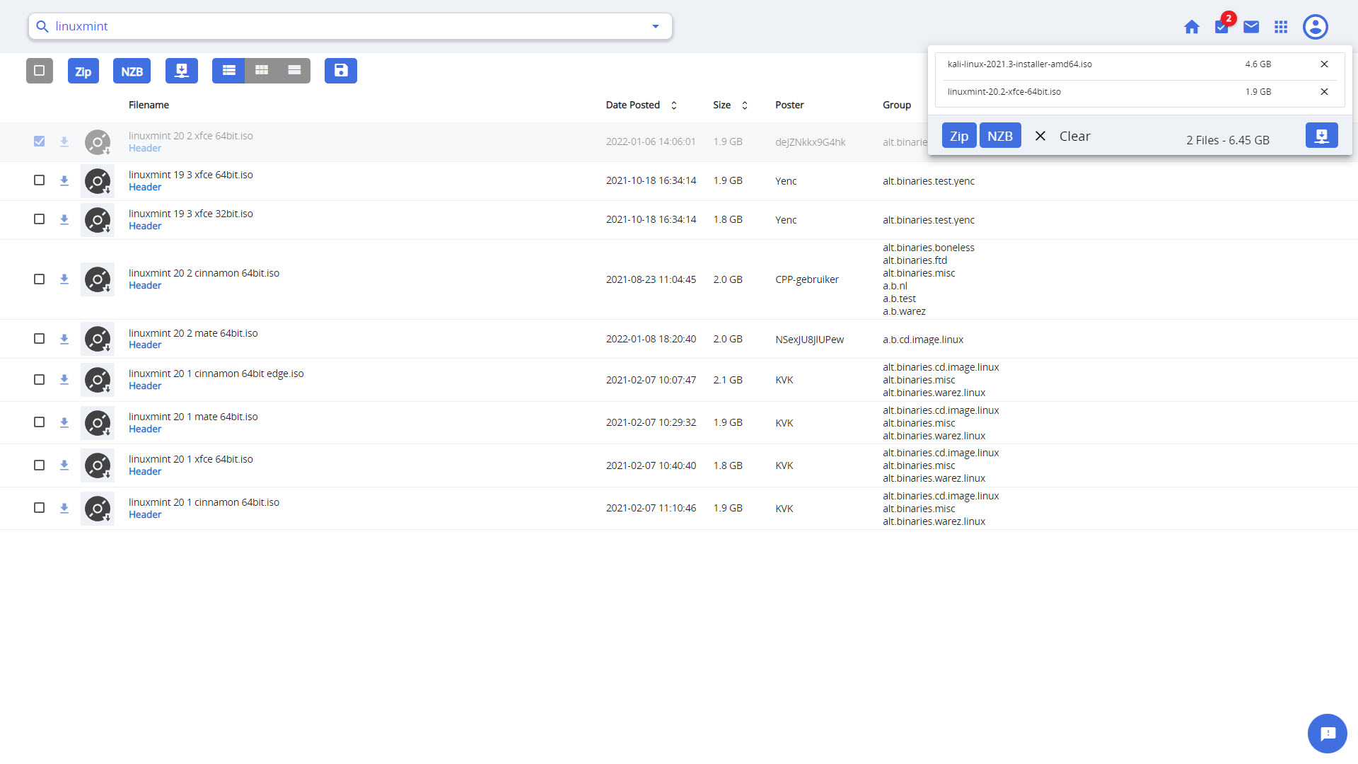The image size is (1358, 764).
Task: Expand the search box dropdown arrow
Action: (x=656, y=26)
